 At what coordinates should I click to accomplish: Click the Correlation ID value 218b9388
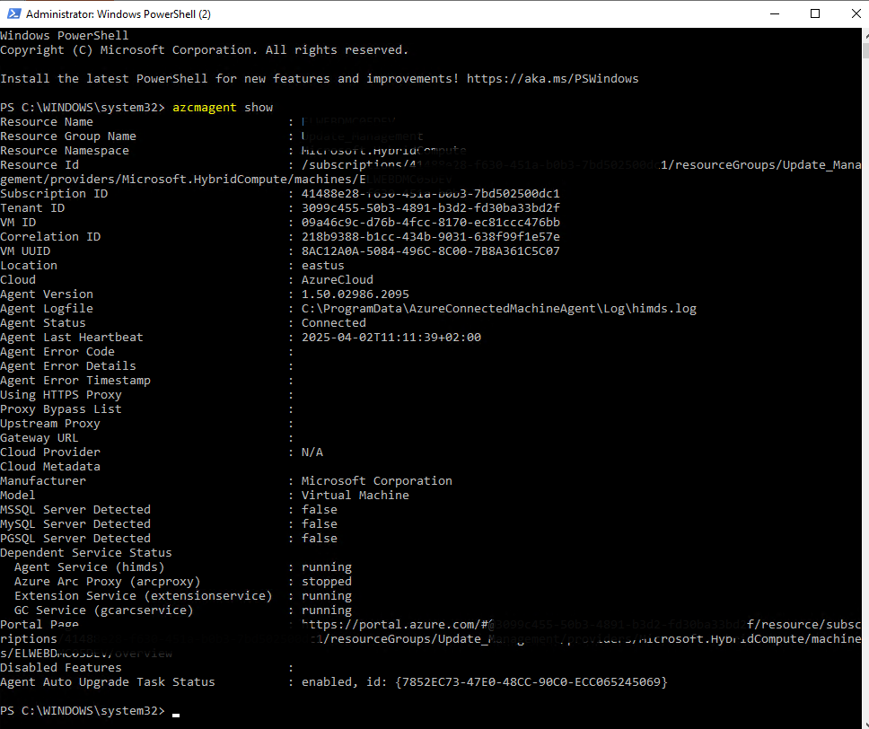pyautogui.click(x=431, y=237)
